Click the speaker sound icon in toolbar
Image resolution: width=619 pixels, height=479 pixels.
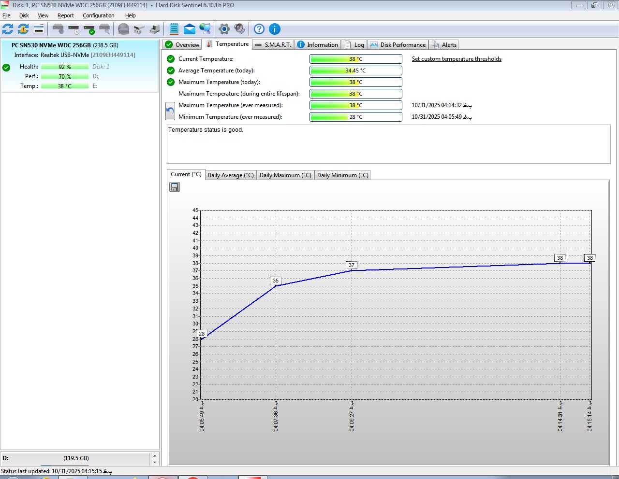click(x=239, y=29)
